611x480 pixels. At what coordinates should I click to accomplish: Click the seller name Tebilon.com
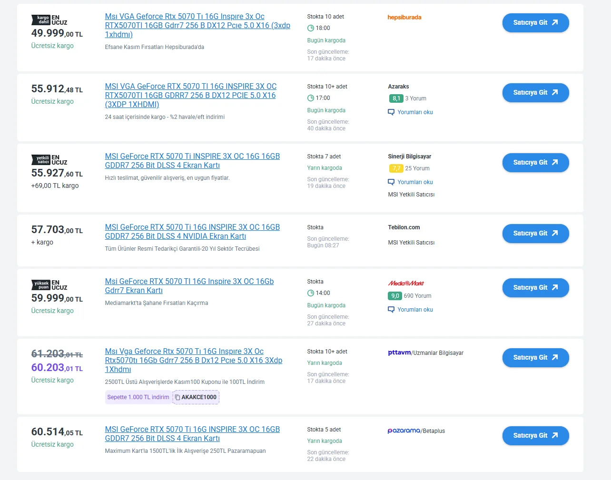404,227
